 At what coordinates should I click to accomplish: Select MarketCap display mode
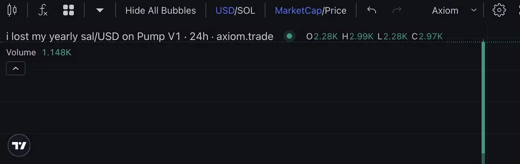(298, 10)
